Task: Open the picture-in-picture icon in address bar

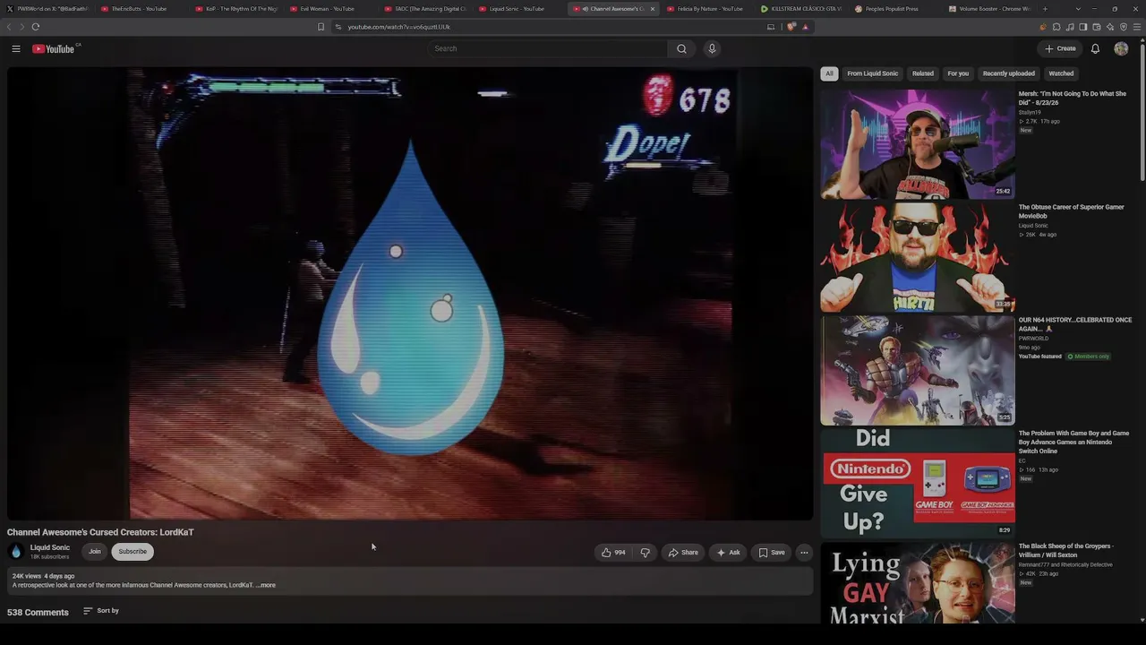Action: tap(771, 27)
